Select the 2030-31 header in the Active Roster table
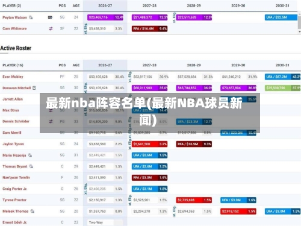The width and height of the screenshot is (301, 226). [x=282, y=65]
